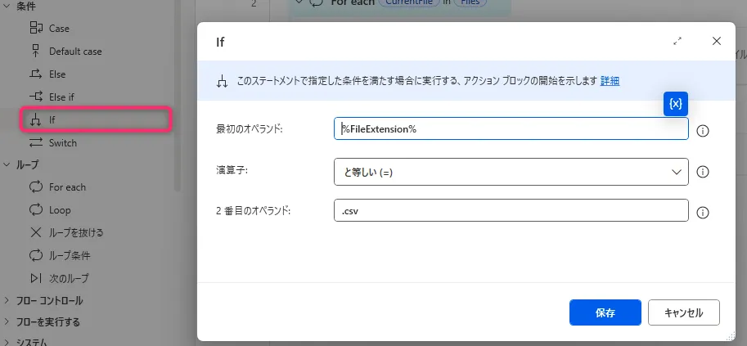
Task: Choose the Else if action
Action: point(61,97)
